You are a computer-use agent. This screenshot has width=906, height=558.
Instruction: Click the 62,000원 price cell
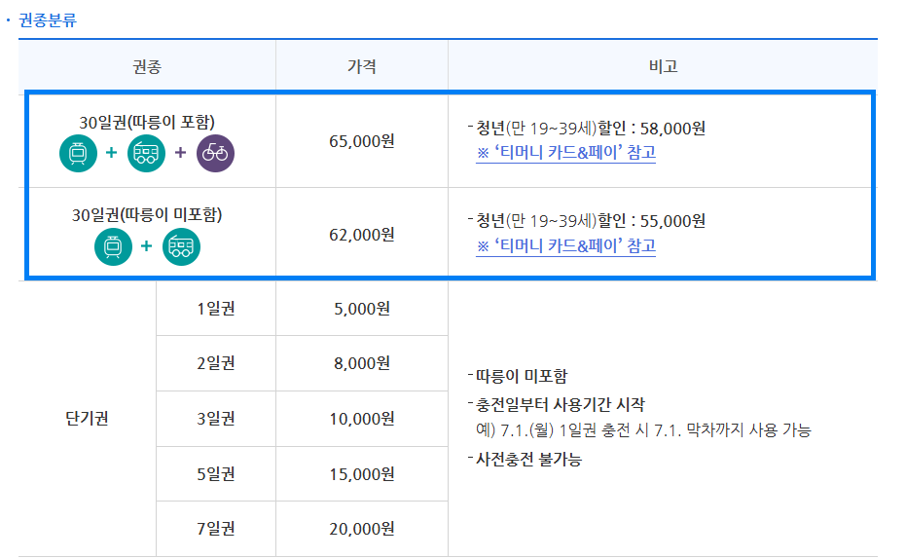(x=361, y=234)
